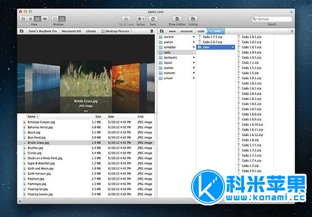The image size is (312, 217).
Task: Select the transmit folder icon
Action: coord(161,73)
